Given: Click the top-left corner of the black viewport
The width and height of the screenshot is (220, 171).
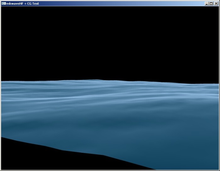Looking at the screenshot, I should click(2, 7).
